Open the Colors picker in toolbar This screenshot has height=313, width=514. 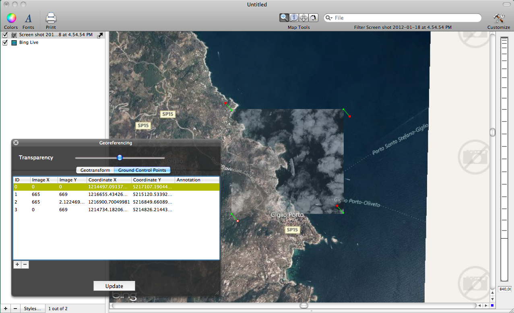click(11, 18)
